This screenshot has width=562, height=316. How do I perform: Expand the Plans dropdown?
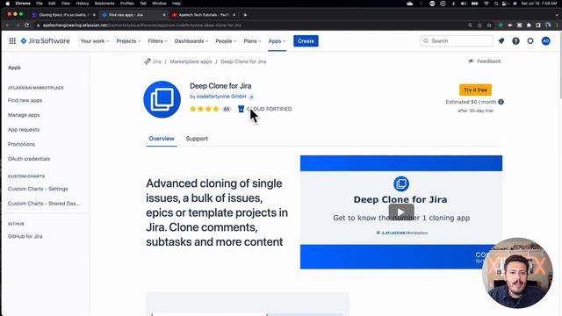coord(252,41)
